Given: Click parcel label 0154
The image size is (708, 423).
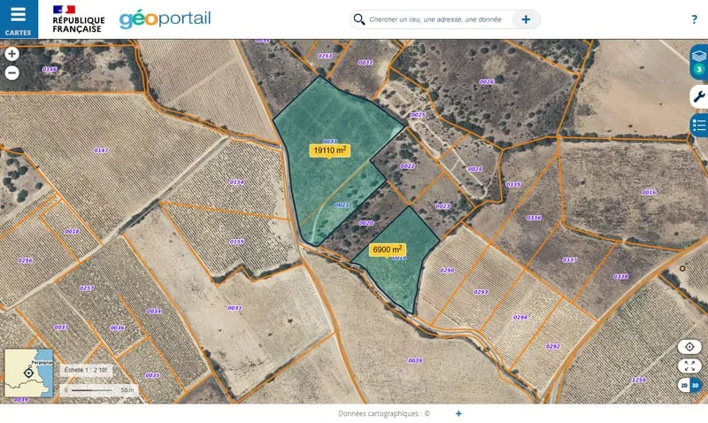Looking at the screenshot, I should [x=236, y=182].
